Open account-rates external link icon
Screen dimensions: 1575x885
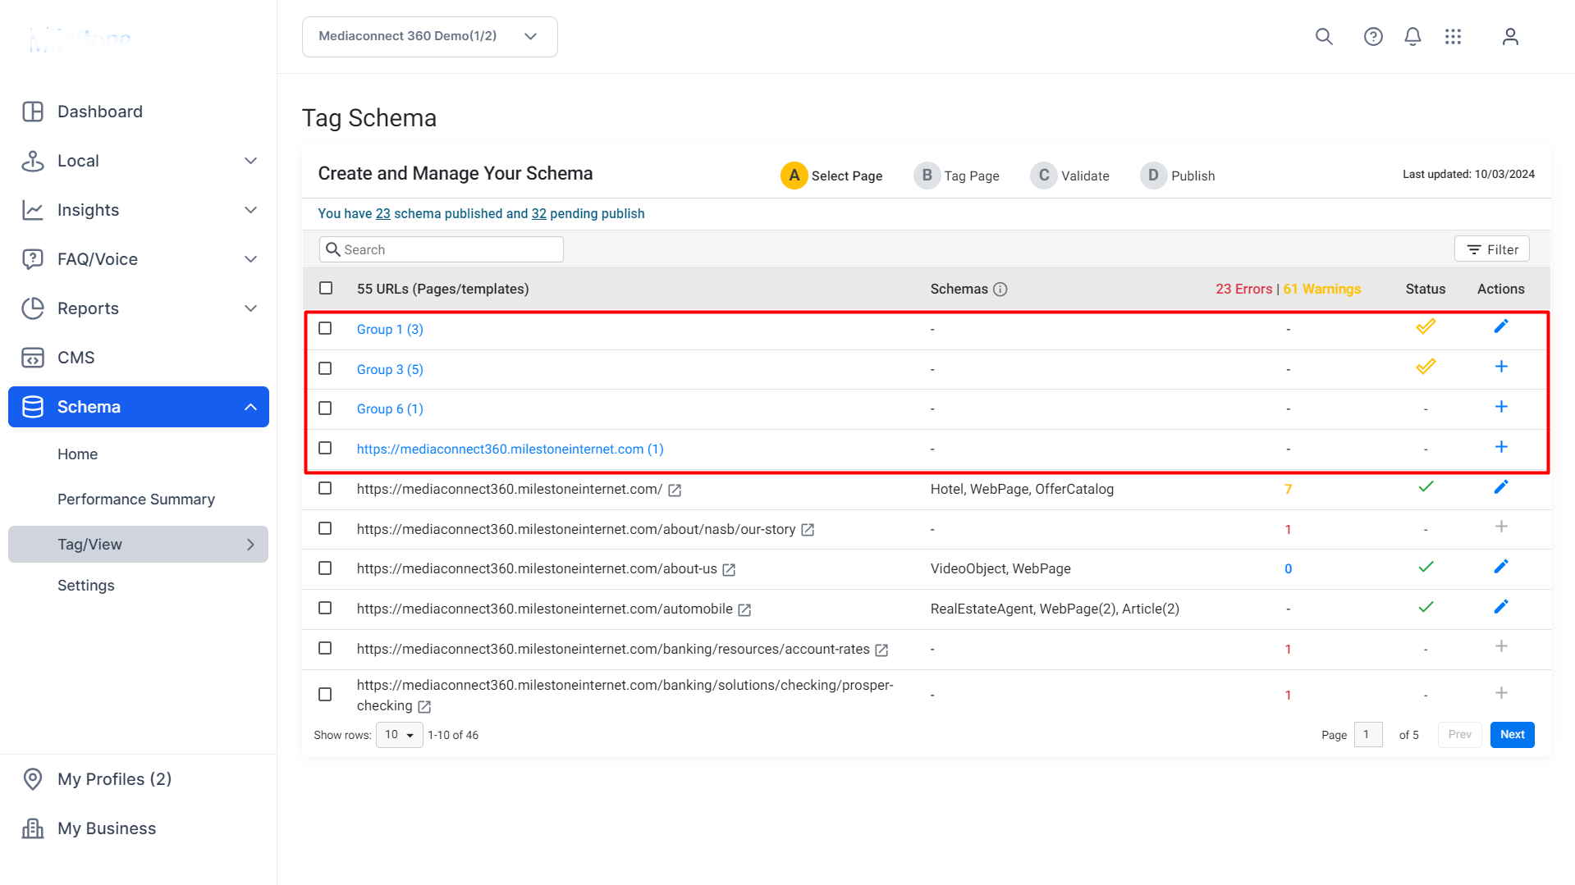pos(881,650)
